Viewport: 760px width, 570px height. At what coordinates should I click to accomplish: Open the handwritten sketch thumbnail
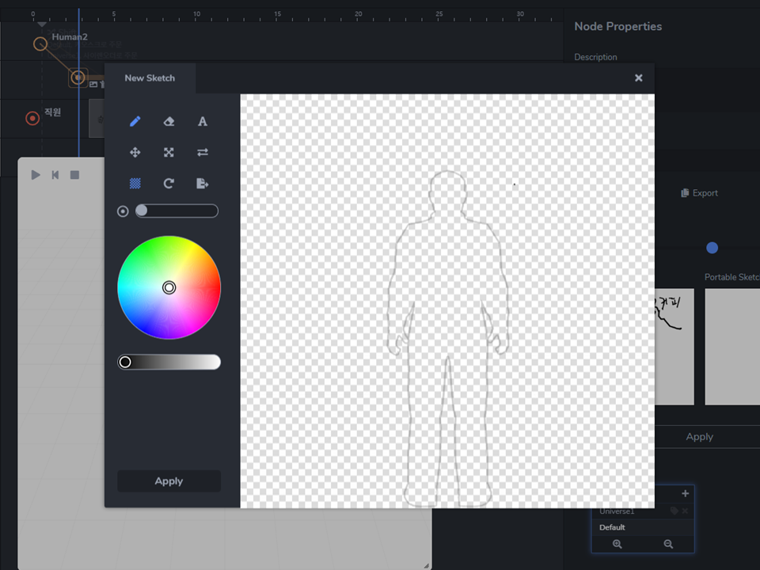674,347
